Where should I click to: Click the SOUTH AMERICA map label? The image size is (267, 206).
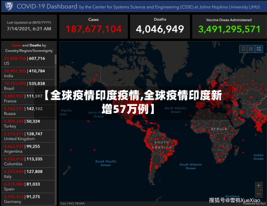point(162,145)
